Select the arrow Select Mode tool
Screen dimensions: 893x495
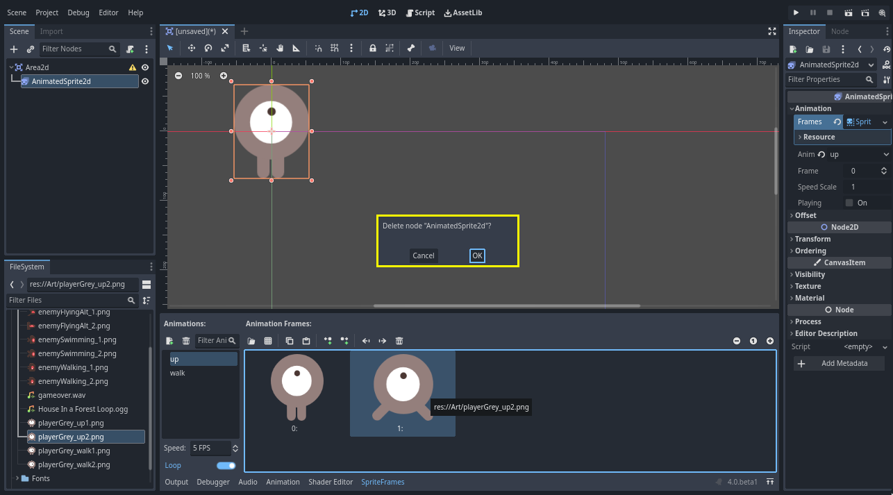click(x=170, y=48)
